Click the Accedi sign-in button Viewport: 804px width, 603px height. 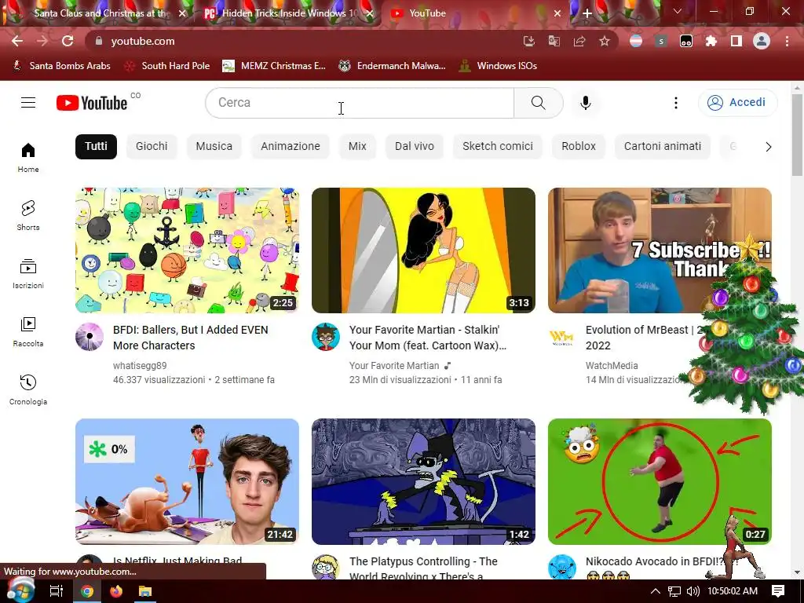tap(738, 103)
